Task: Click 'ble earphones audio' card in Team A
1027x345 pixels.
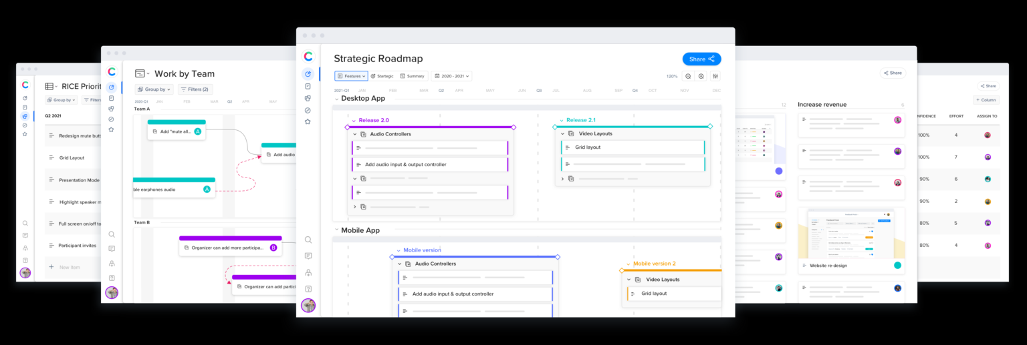Action: (174, 188)
